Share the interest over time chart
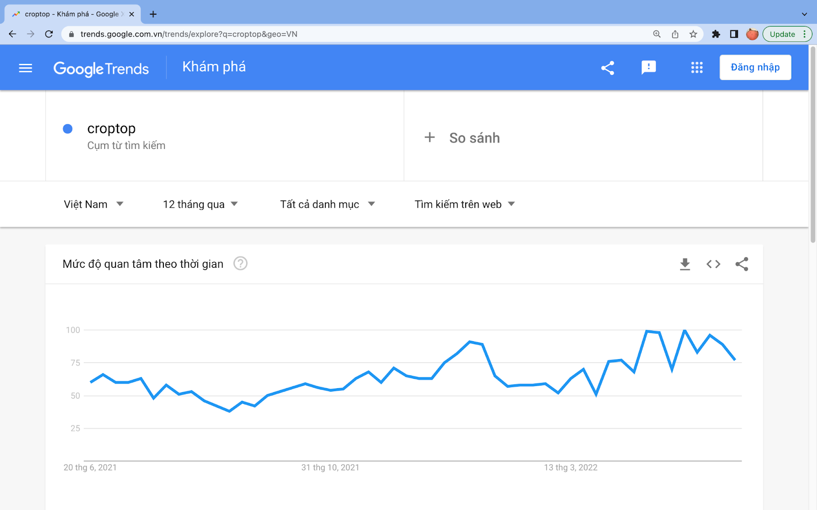The width and height of the screenshot is (817, 510). (x=742, y=264)
